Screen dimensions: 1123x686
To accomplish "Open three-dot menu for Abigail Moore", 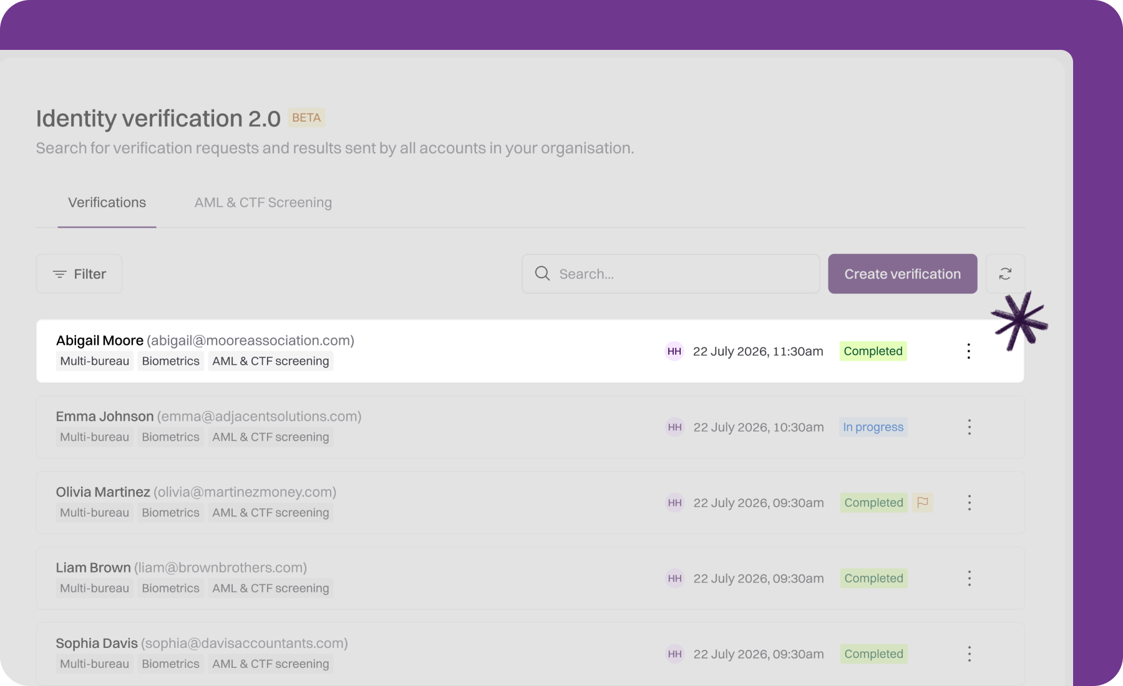I will pyautogui.click(x=969, y=351).
